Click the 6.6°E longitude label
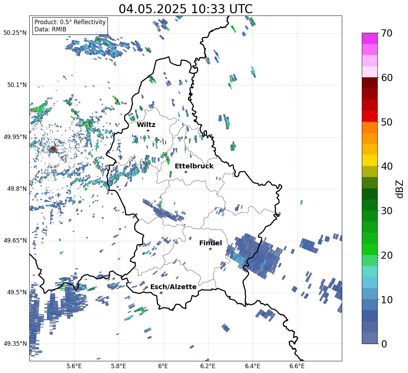Viewport: 408px width, 373px height. (297, 366)
